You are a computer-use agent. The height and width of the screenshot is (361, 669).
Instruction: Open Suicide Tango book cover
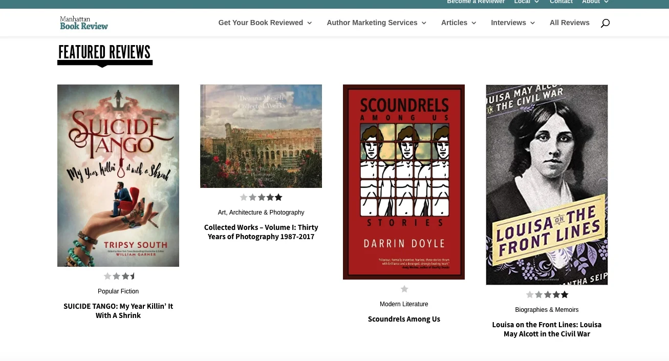[118, 176]
